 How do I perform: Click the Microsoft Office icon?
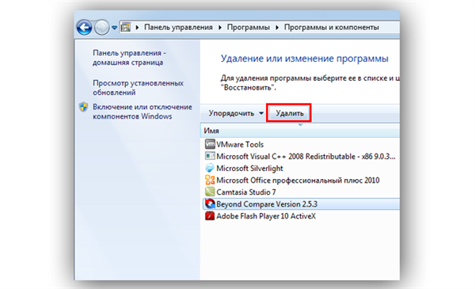point(210,180)
